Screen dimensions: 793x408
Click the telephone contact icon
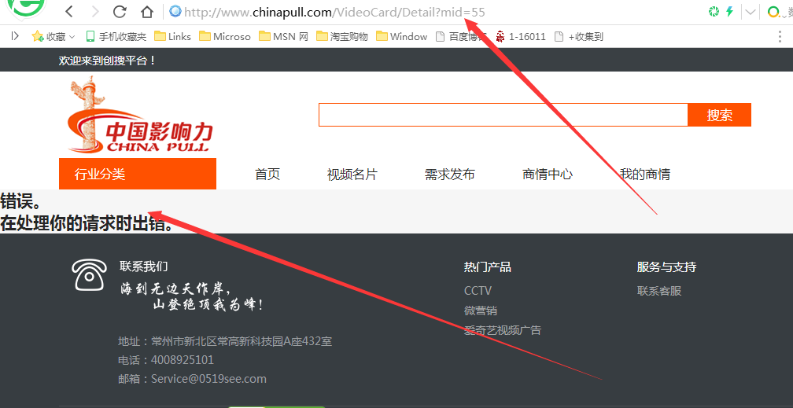pos(90,274)
